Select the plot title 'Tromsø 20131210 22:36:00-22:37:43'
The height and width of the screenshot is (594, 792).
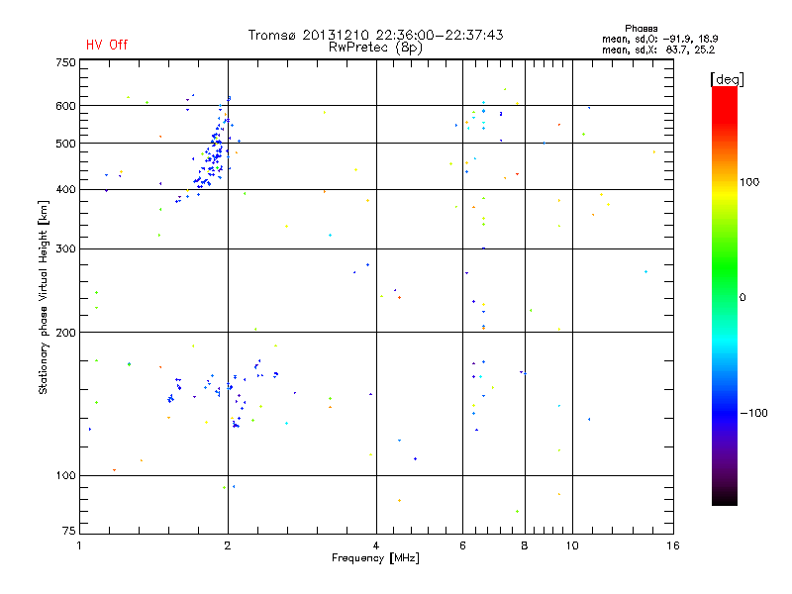coord(375,35)
